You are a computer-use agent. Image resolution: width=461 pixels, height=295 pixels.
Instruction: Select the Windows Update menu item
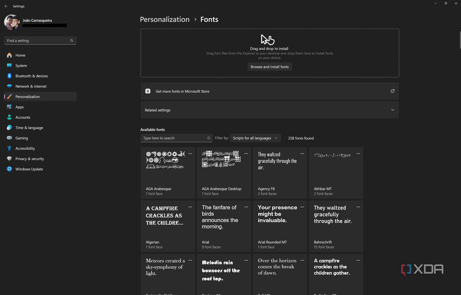[40, 169]
